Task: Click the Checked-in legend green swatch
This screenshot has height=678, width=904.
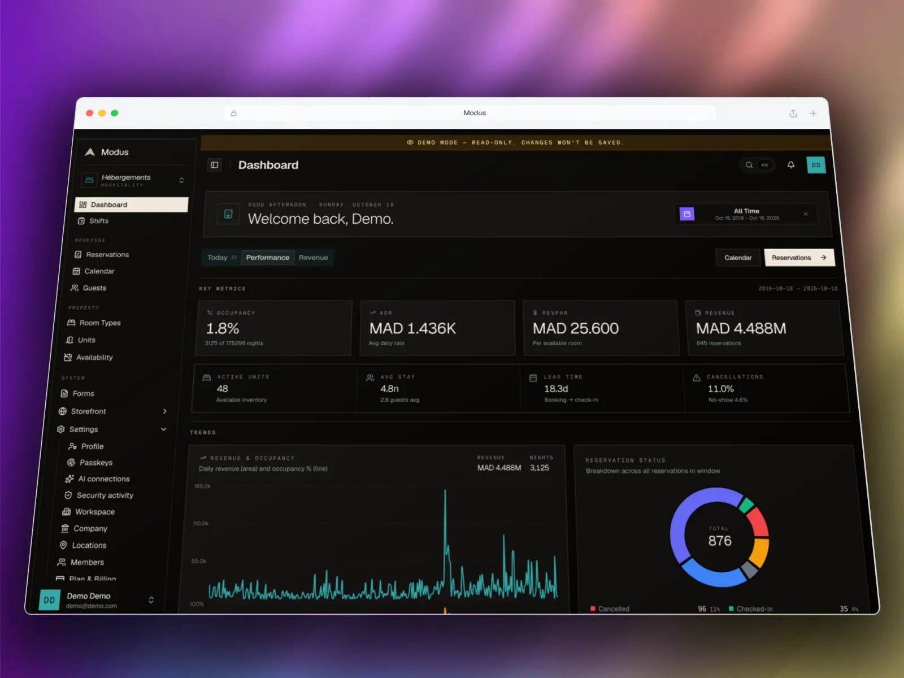Action: 731,609
